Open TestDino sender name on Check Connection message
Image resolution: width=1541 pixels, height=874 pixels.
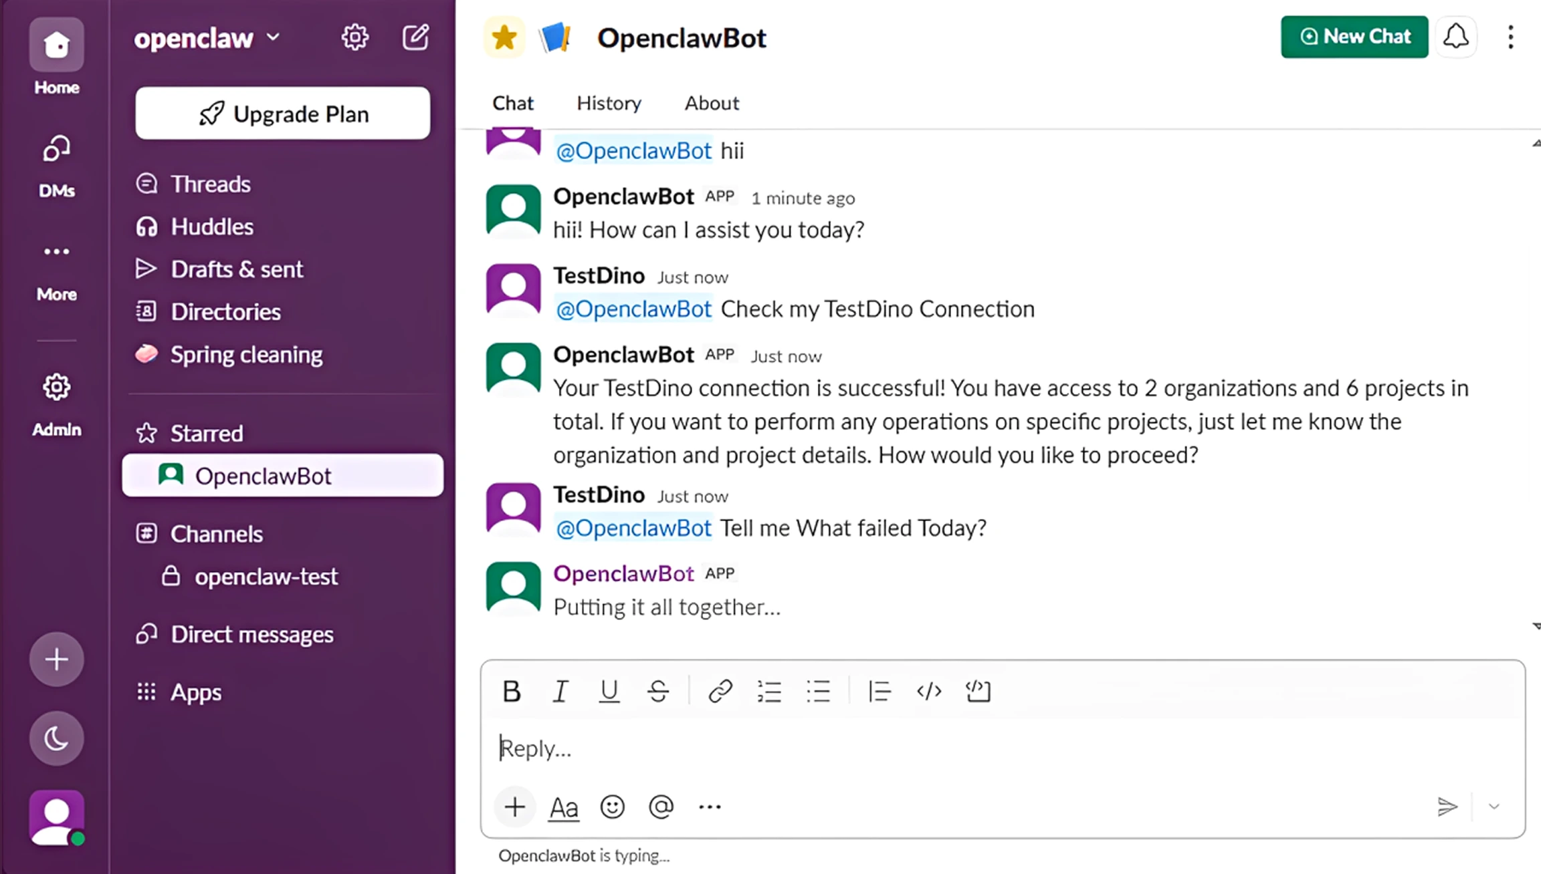599,275
